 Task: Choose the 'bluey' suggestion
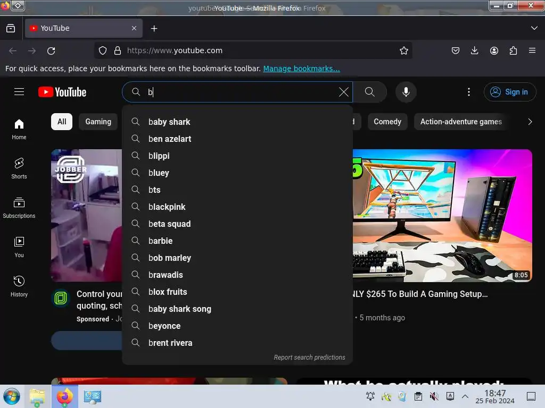click(x=237, y=173)
